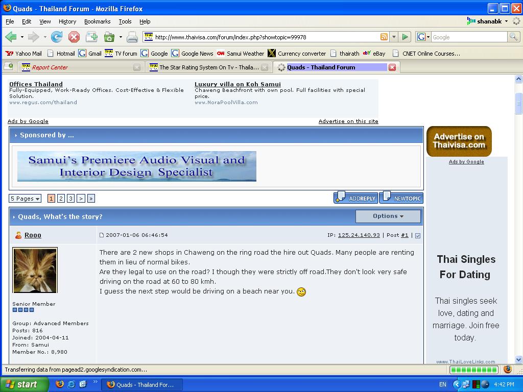Screen dimensions: 523x392
Task: Expand hidden quick launch items chevron
Action: (x=94, y=382)
